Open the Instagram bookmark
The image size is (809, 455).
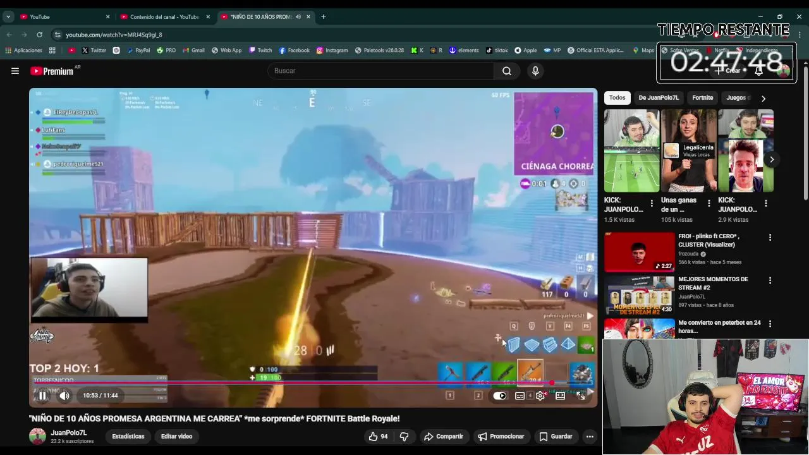pos(332,50)
